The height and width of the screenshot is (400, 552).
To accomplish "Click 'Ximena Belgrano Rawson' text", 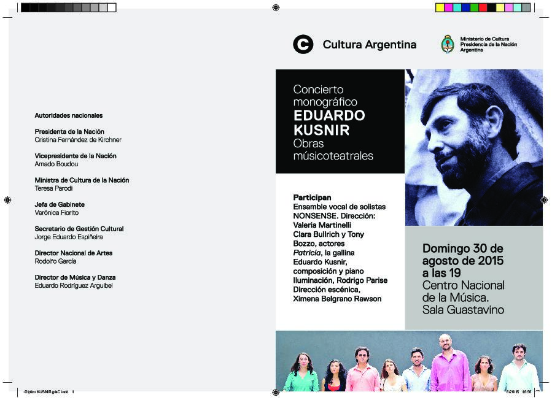I will pos(337,299).
